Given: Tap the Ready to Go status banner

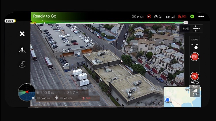Looking at the screenshot, I should click(45, 16).
